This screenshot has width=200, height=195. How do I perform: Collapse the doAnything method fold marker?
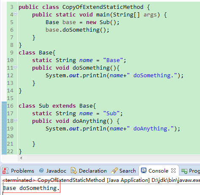pos(16,120)
